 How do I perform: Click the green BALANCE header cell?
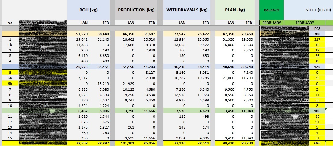tap(272, 10)
